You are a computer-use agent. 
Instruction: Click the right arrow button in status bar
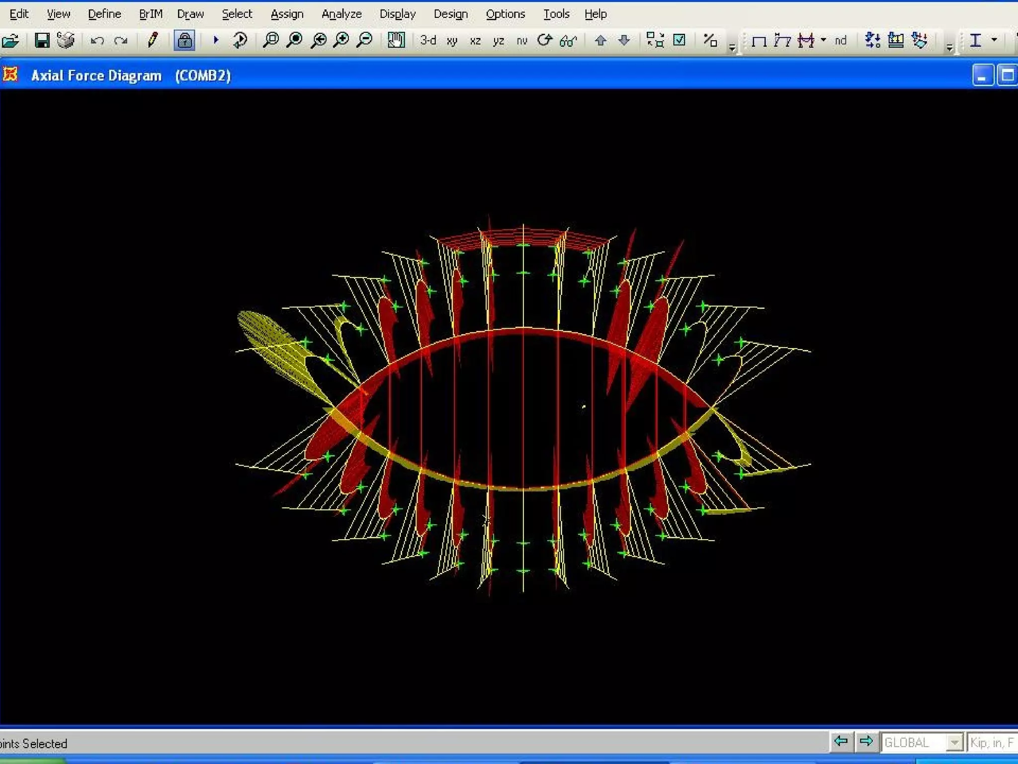(x=866, y=742)
